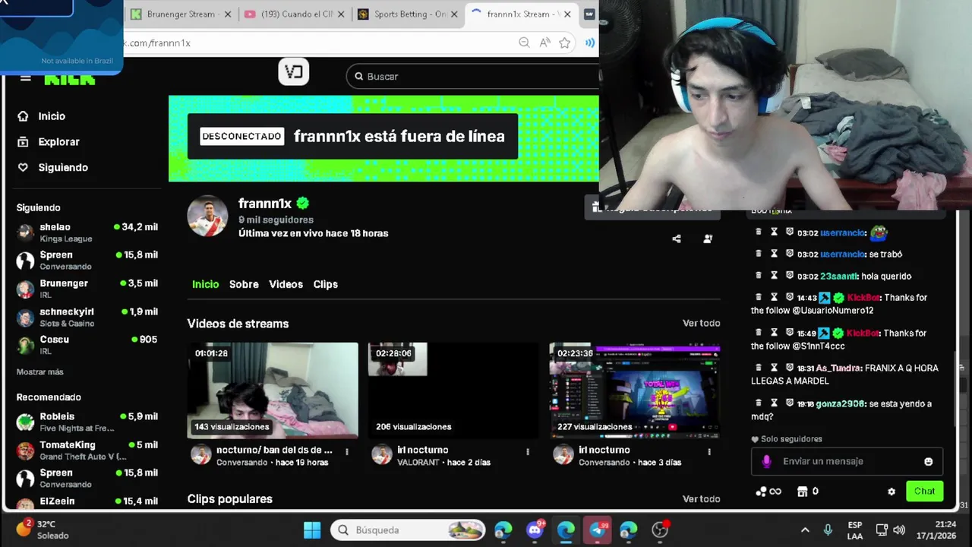Viewport: 972px width, 547px height.
Task: Select the Inicio channel tab
Action: click(x=205, y=284)
